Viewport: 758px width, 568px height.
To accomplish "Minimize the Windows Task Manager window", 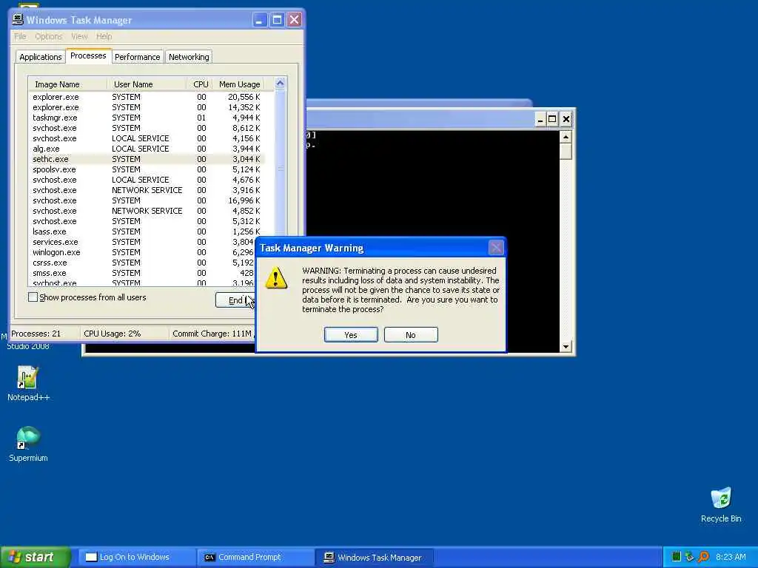I will click(260, 20).
